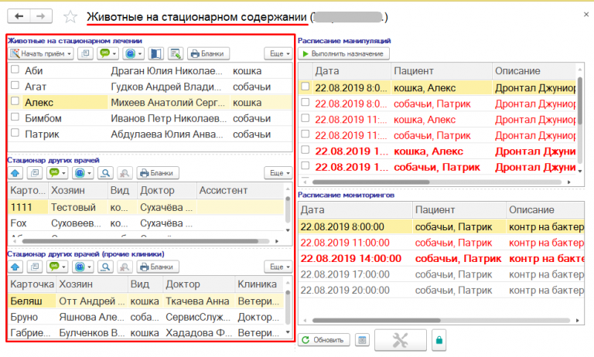Open settings with the wrench and screwdriver button
The image size is (594, 357).
click(x=401, y=340)
